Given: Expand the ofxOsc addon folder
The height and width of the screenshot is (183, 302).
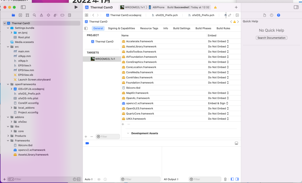Looking at the screenshot, I should coord(12,122).
